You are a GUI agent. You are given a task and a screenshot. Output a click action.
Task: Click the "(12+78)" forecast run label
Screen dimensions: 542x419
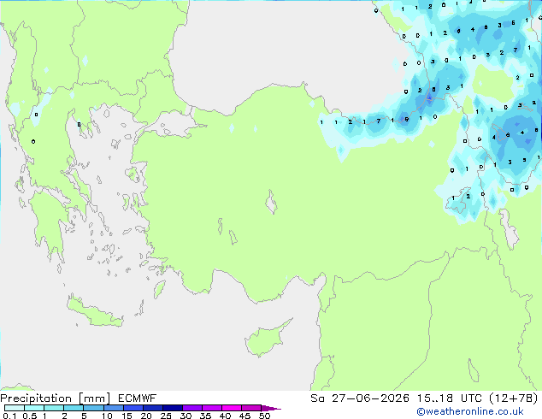click(513, 398)
